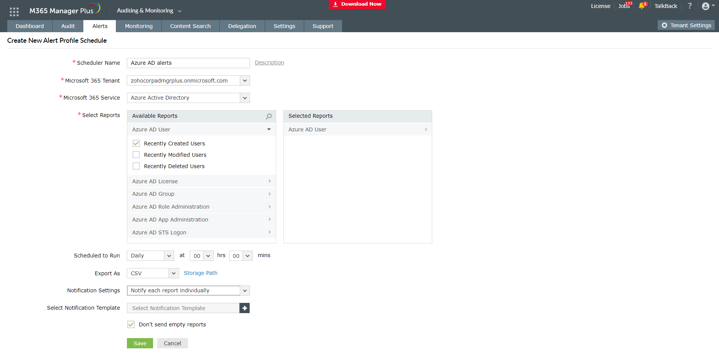This screenshot has height=354, width=719.
Task: Open the Jobs link
Action: 624,6
